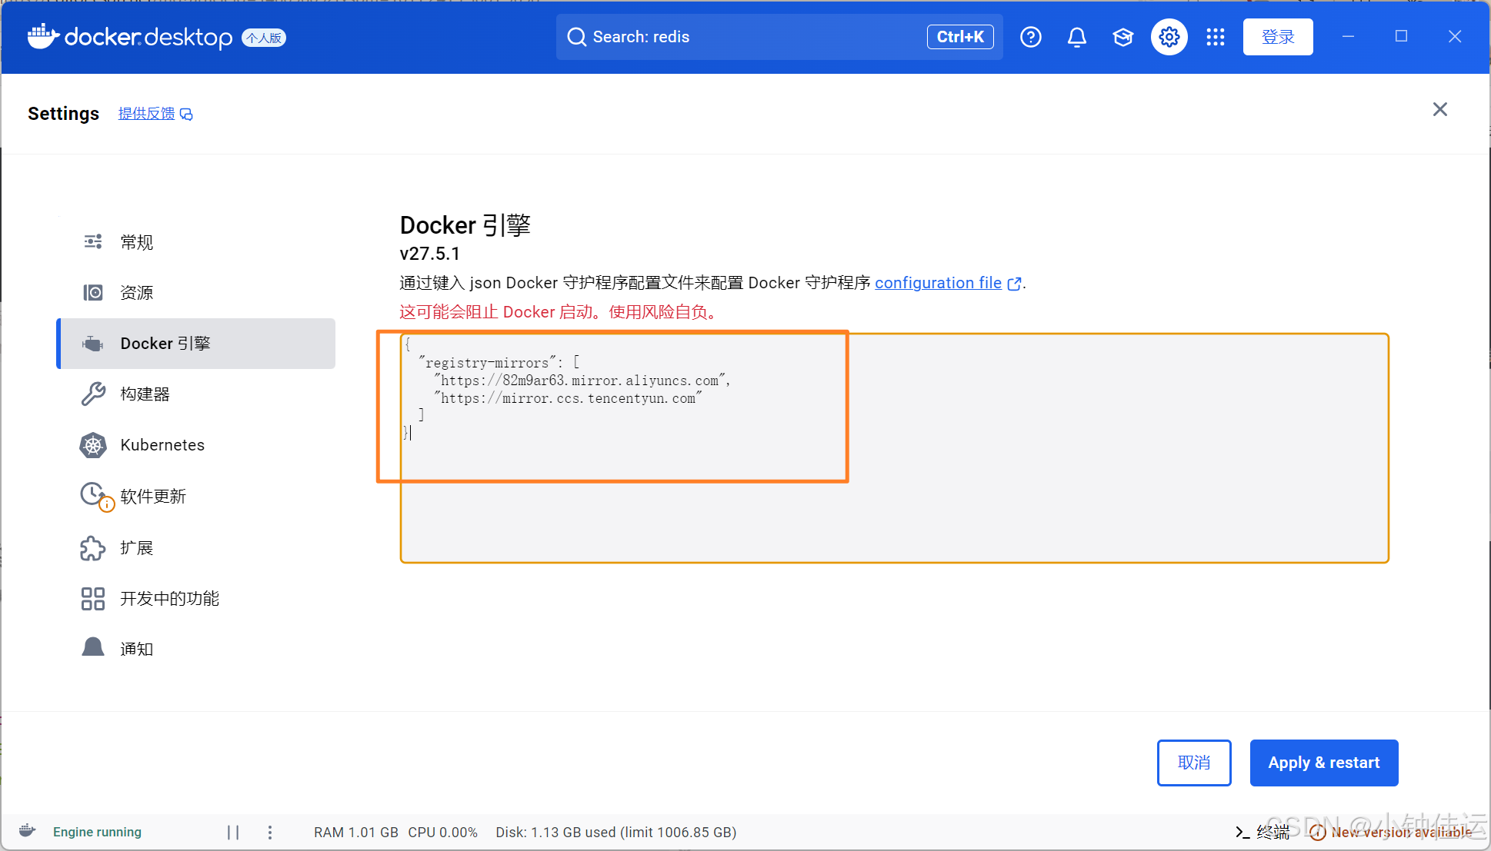Click the Kubernetes helm wheel icon
Screen dimensions: 1491x851
pos(93,445)
